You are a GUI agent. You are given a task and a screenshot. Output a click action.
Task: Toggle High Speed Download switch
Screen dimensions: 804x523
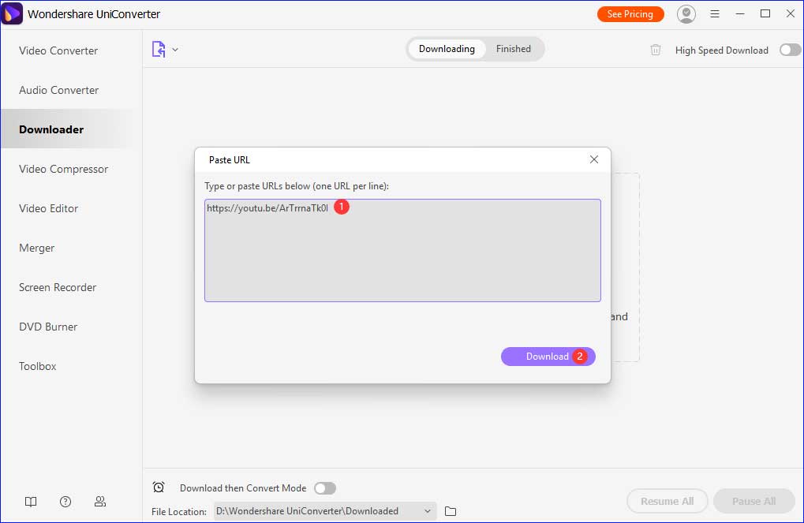(x=790, y=50)
